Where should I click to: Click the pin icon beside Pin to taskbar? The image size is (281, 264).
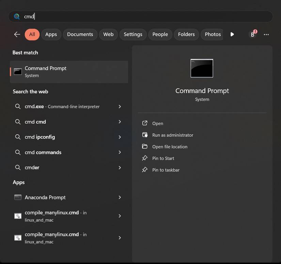pyautogui.click(x=145, y=170)
